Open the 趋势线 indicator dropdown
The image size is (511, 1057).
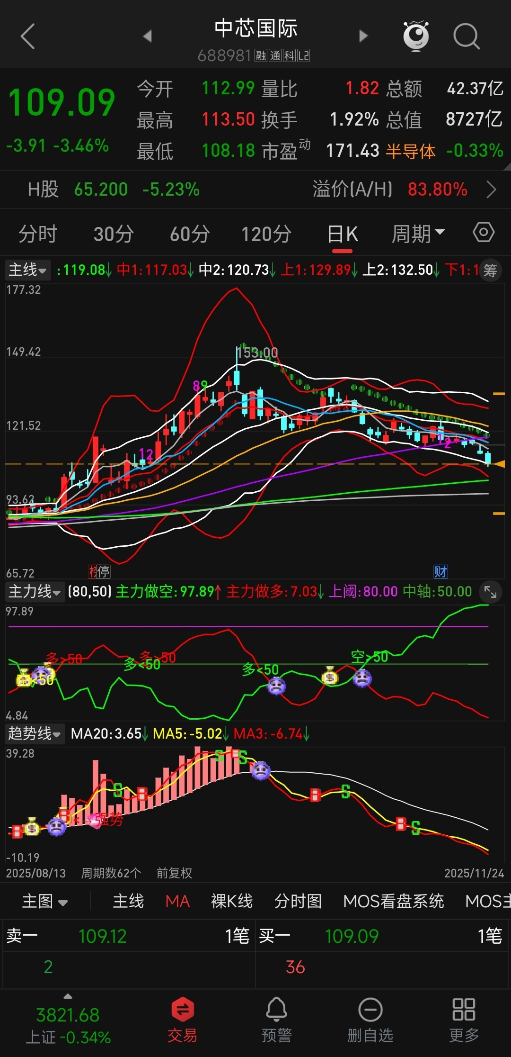[35, 734]
